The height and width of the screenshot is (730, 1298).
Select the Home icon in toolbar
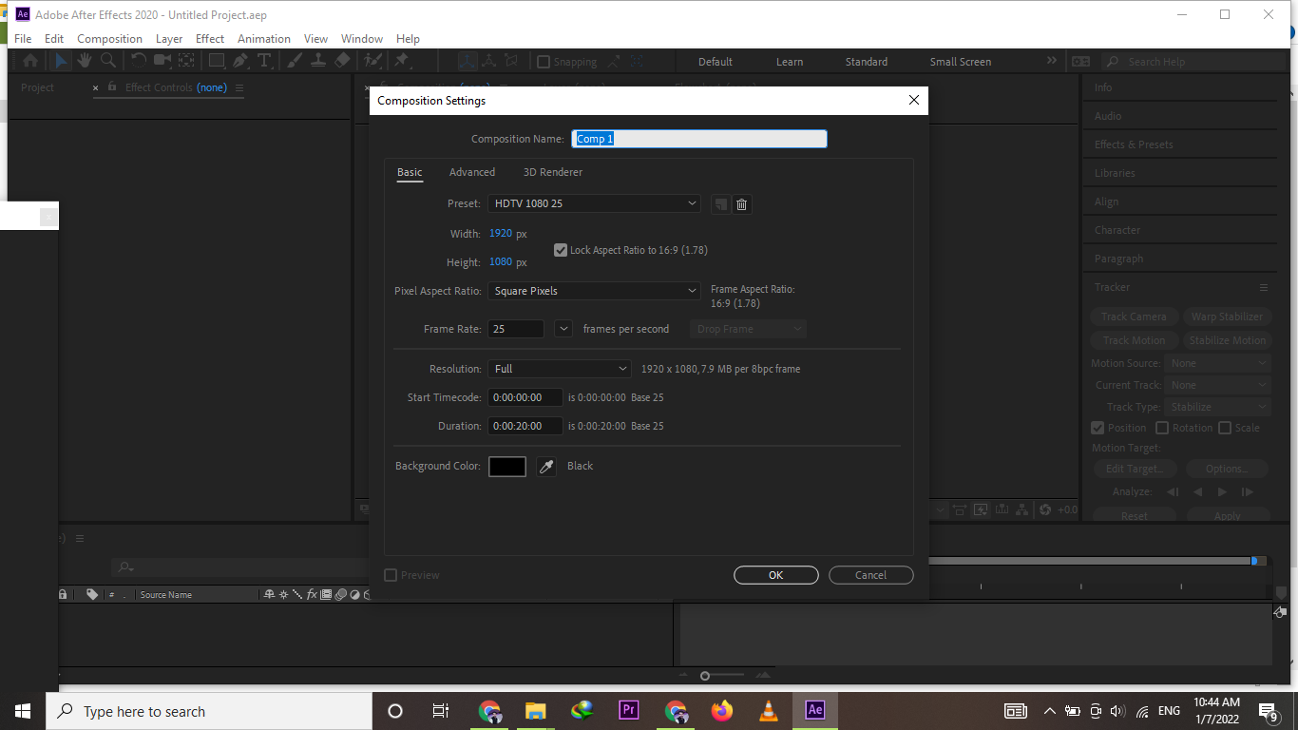tap(30, 61)
